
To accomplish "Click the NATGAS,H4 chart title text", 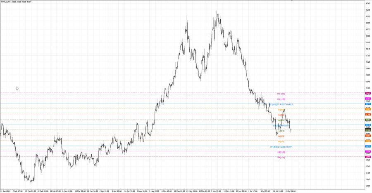I will coord(5,2).
